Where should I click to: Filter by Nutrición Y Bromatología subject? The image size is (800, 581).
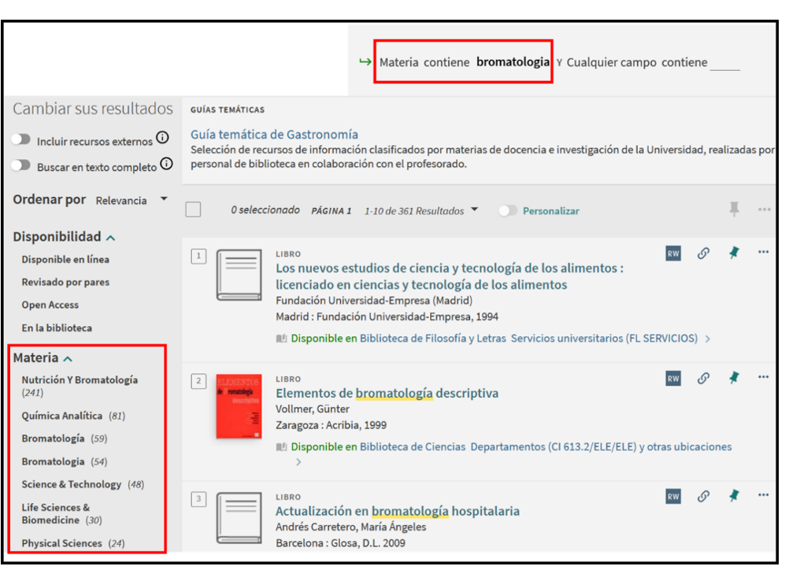pyautogui.click(x=79, y=380)
